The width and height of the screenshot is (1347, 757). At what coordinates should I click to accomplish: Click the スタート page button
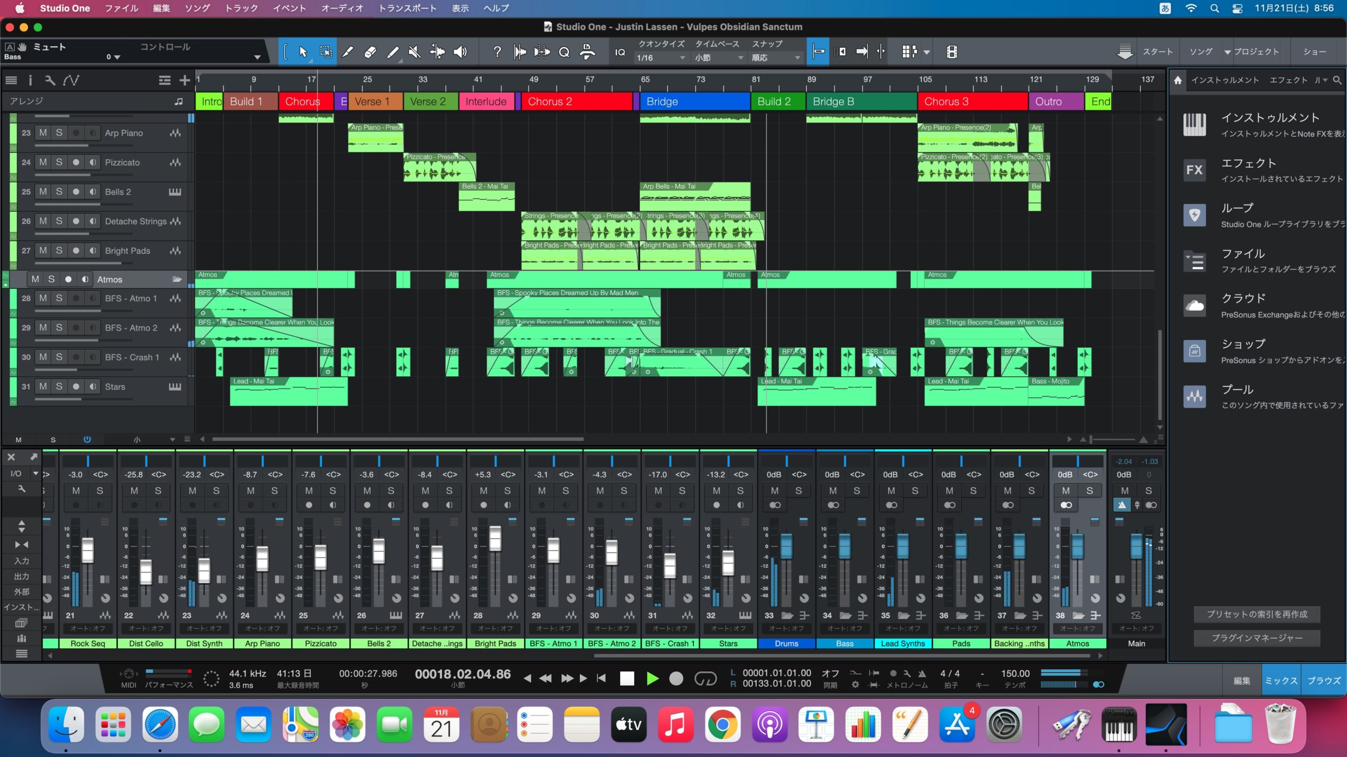pyautogui.click(x=1158, y=52)
